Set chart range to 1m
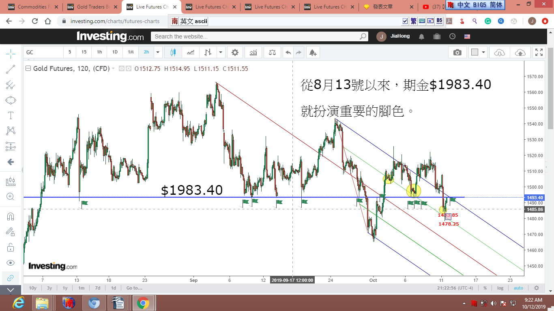554x311 pixels. coord(82,288)
